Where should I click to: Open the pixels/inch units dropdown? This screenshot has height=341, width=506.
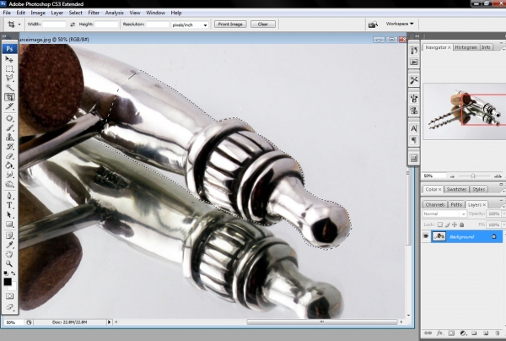190,24
